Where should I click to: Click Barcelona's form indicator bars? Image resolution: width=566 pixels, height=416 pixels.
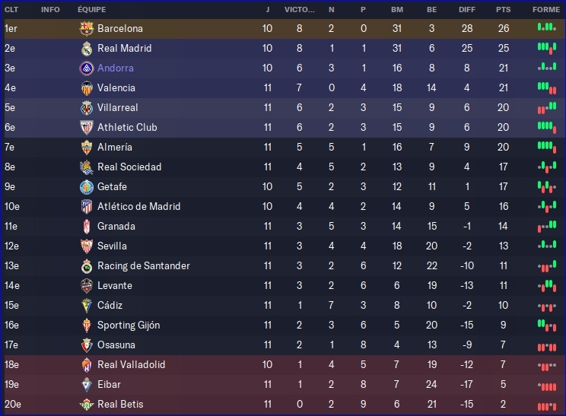tap(545, 28)
